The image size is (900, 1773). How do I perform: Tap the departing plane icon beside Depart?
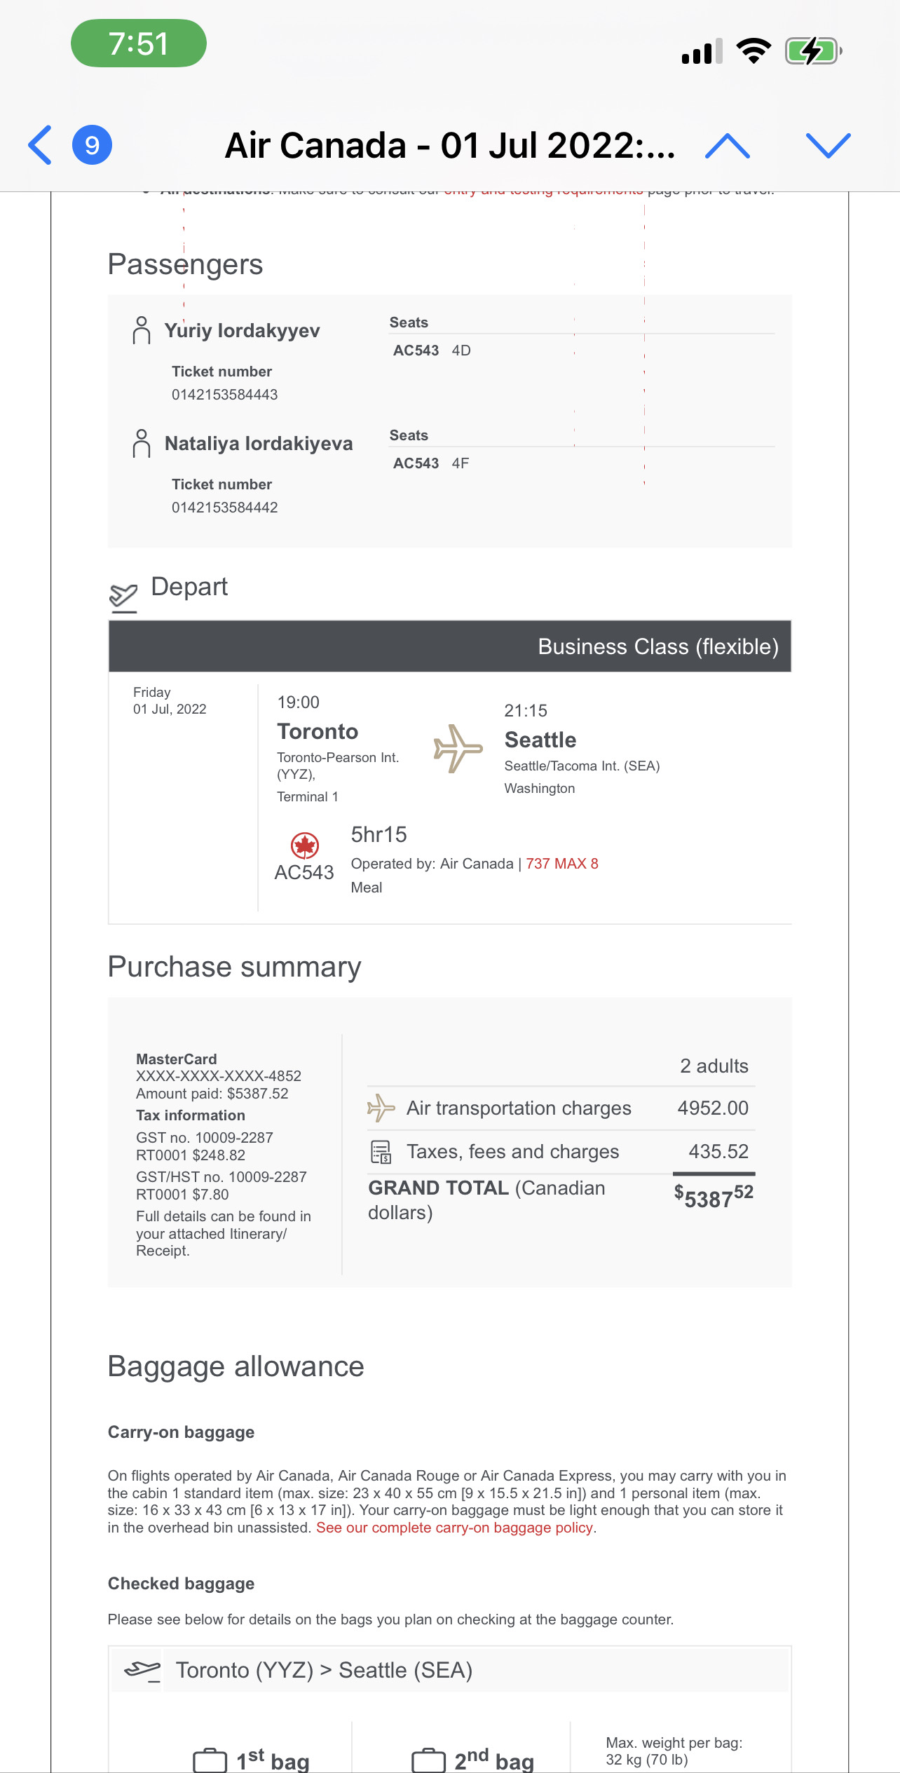pos(124,597)
